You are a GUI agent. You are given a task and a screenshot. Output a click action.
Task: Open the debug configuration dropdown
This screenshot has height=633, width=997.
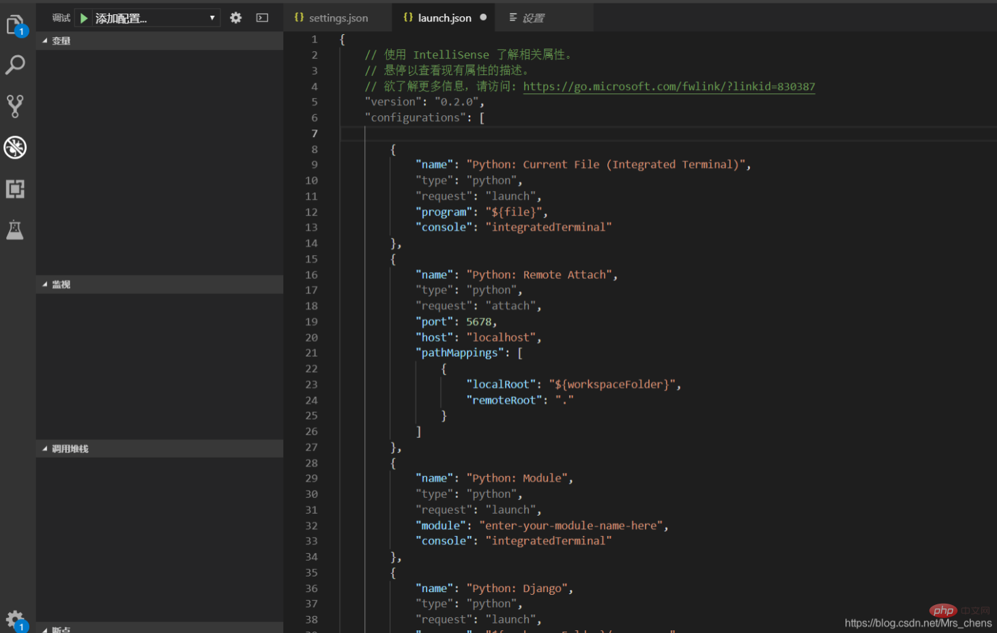[x=156, y=18]
